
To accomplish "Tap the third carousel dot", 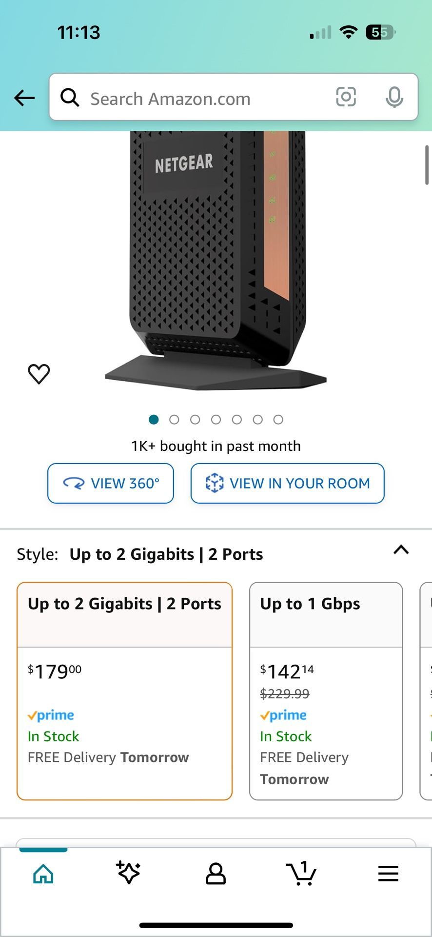I will pyautogui.click(x=196, y=419).
